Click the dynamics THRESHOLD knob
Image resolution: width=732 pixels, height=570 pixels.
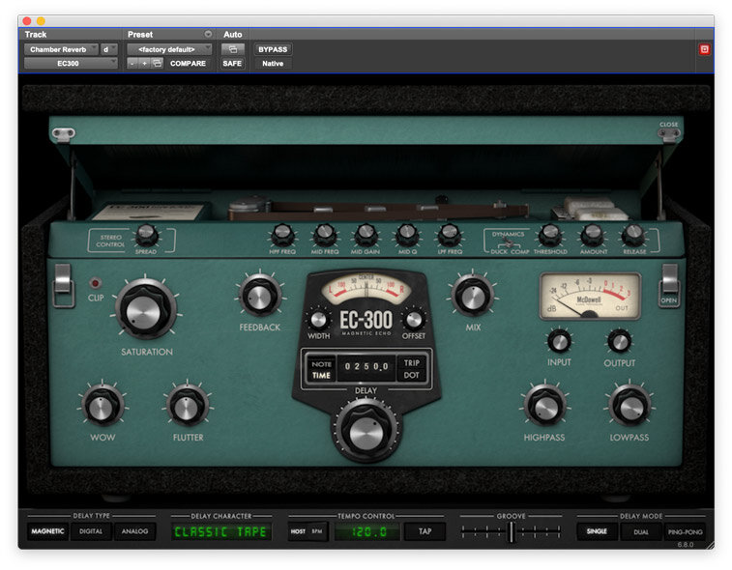550,235
